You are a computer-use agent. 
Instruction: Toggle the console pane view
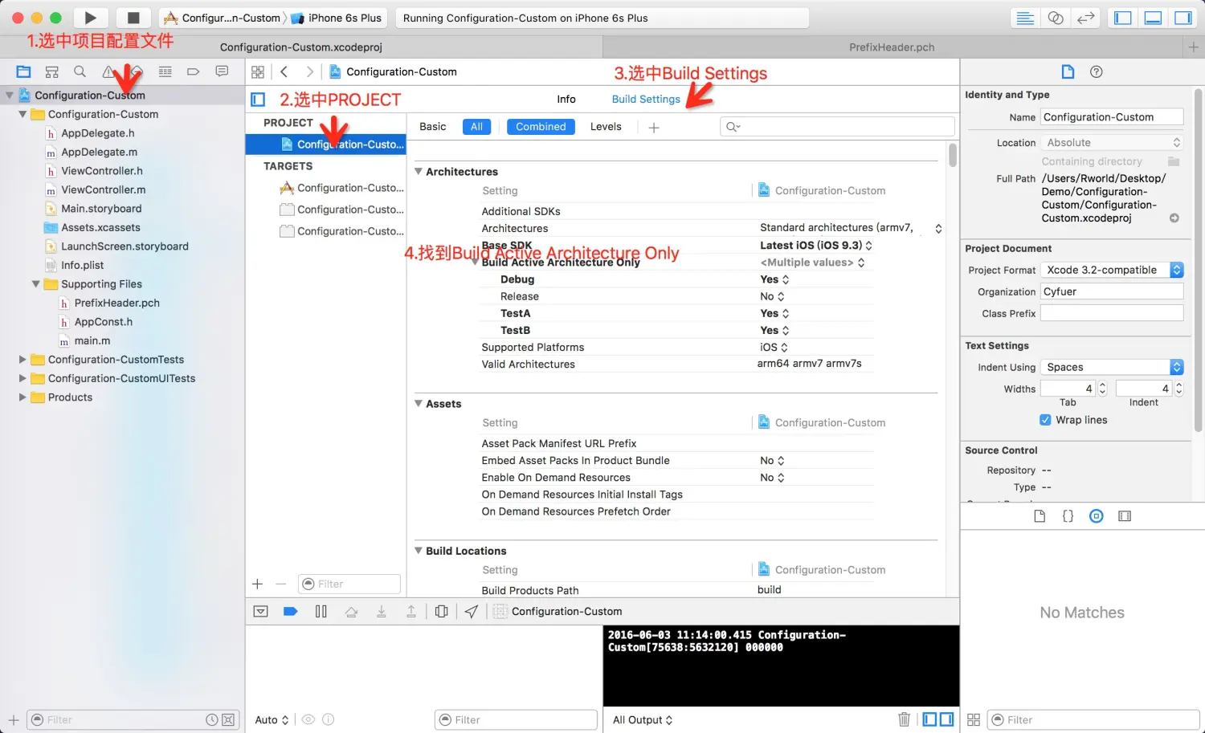[947, 719]
